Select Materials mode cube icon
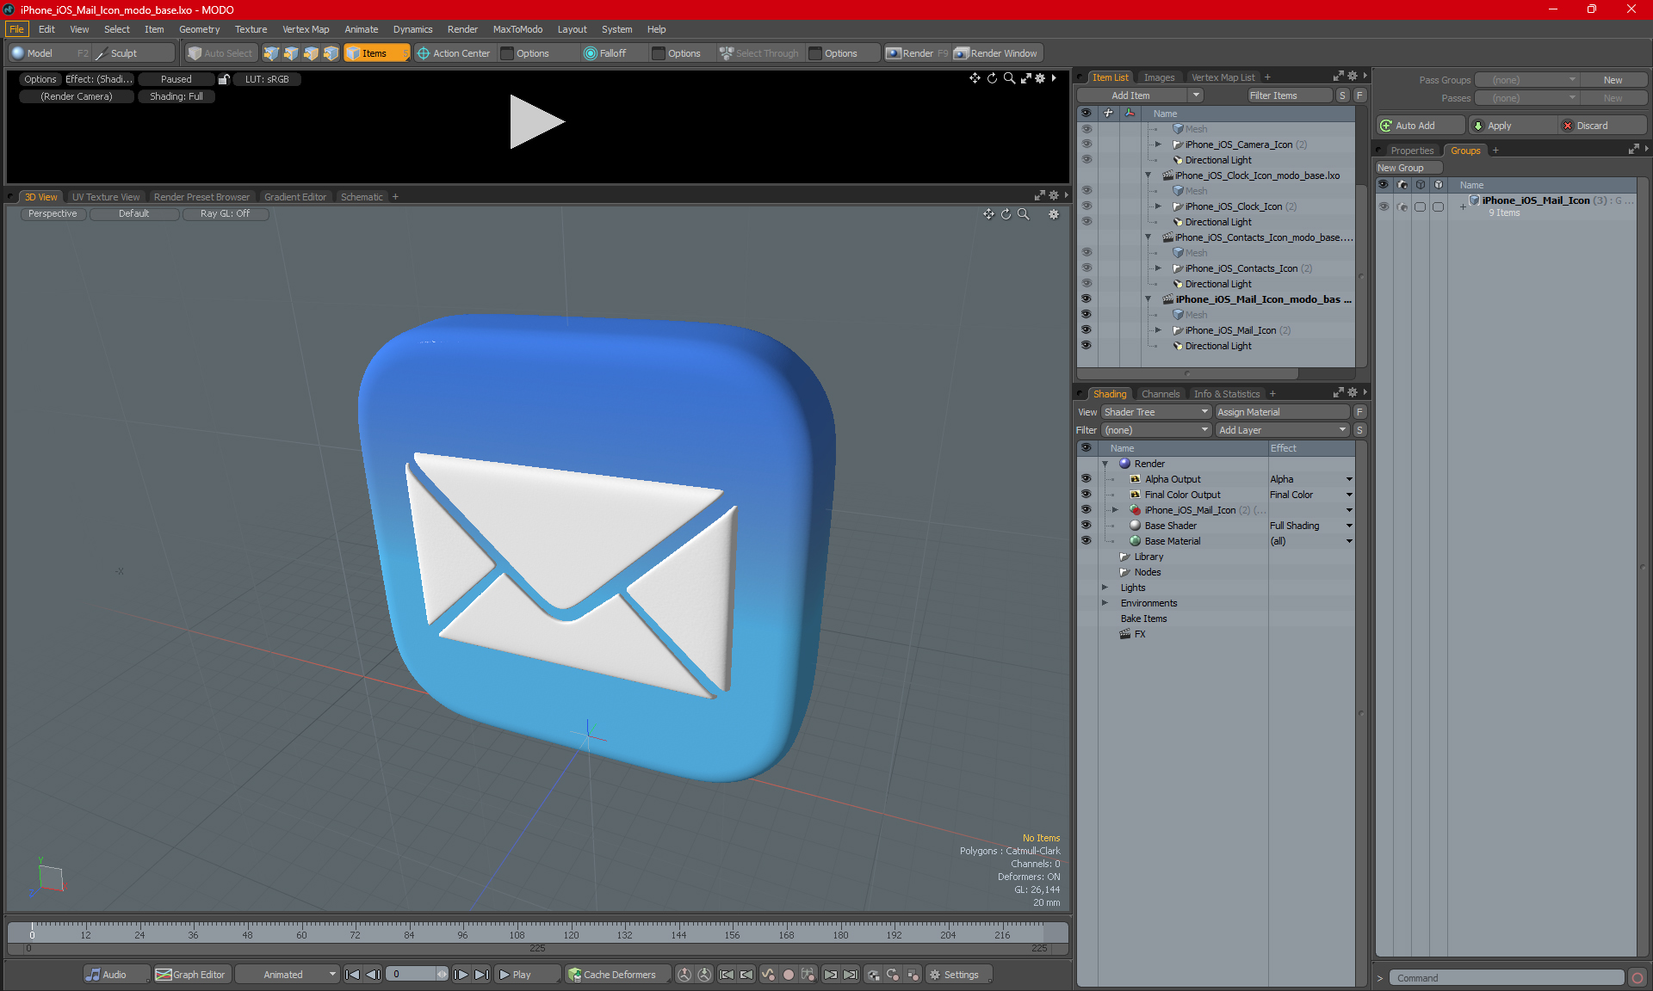Screen dimensions: 1653x991 [331, 53]
